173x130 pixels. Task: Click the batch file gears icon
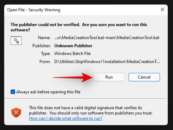16,41
